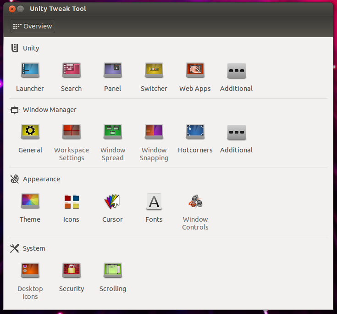The image size is (337, 314).
Task: Open the Icons appearance settings
Action: click(x=72, y=202)
